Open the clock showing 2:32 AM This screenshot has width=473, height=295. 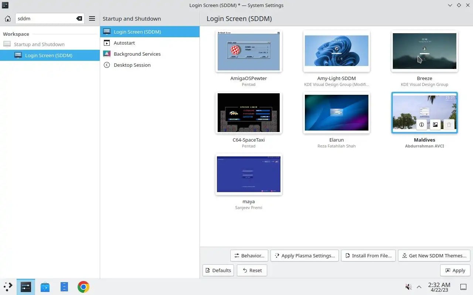439,287
